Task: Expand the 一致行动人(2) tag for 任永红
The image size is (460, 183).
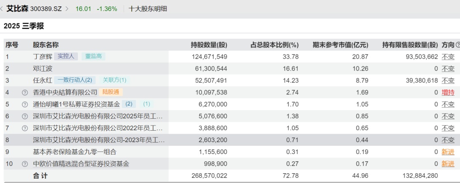Action: 75,80
